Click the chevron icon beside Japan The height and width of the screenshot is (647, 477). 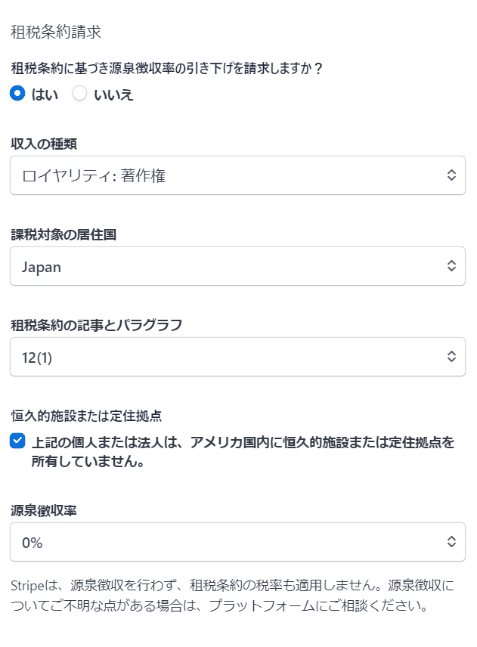point(451,266)
